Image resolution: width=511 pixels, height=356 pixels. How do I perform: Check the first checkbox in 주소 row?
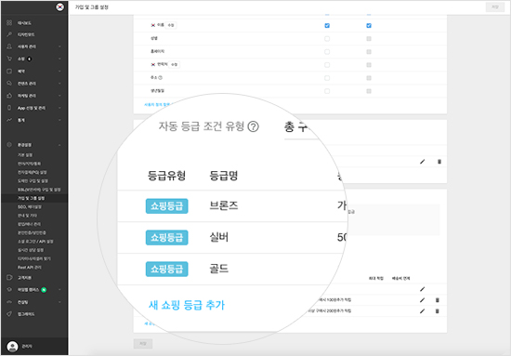coord(327,78)
